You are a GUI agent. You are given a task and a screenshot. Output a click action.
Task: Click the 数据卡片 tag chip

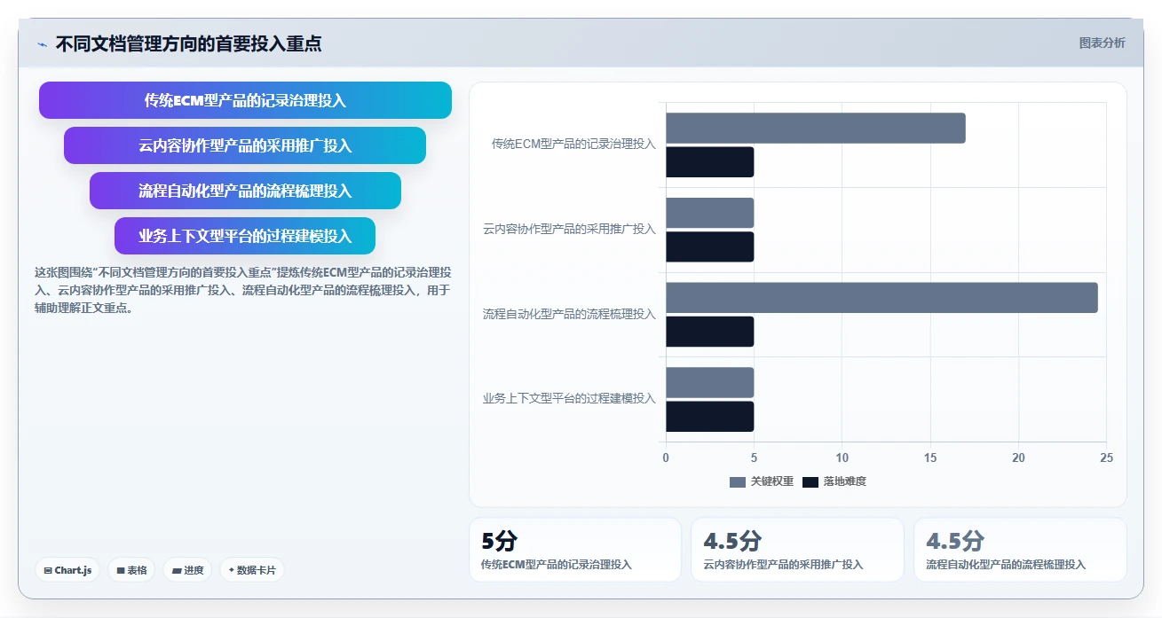[252, 570]
